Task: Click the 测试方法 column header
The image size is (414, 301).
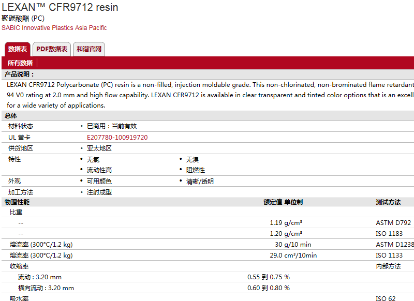Action: pos(389,202)
